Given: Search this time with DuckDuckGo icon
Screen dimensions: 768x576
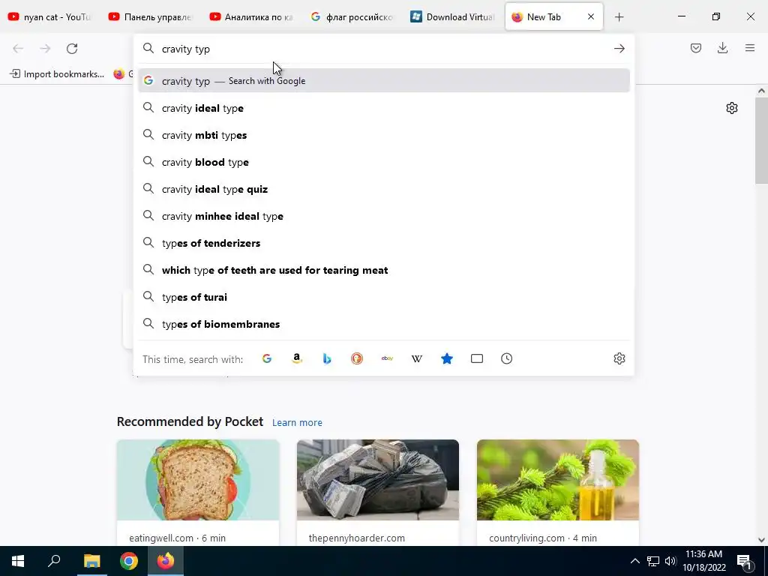Looking at the screenshot, I should coord(357,358).
